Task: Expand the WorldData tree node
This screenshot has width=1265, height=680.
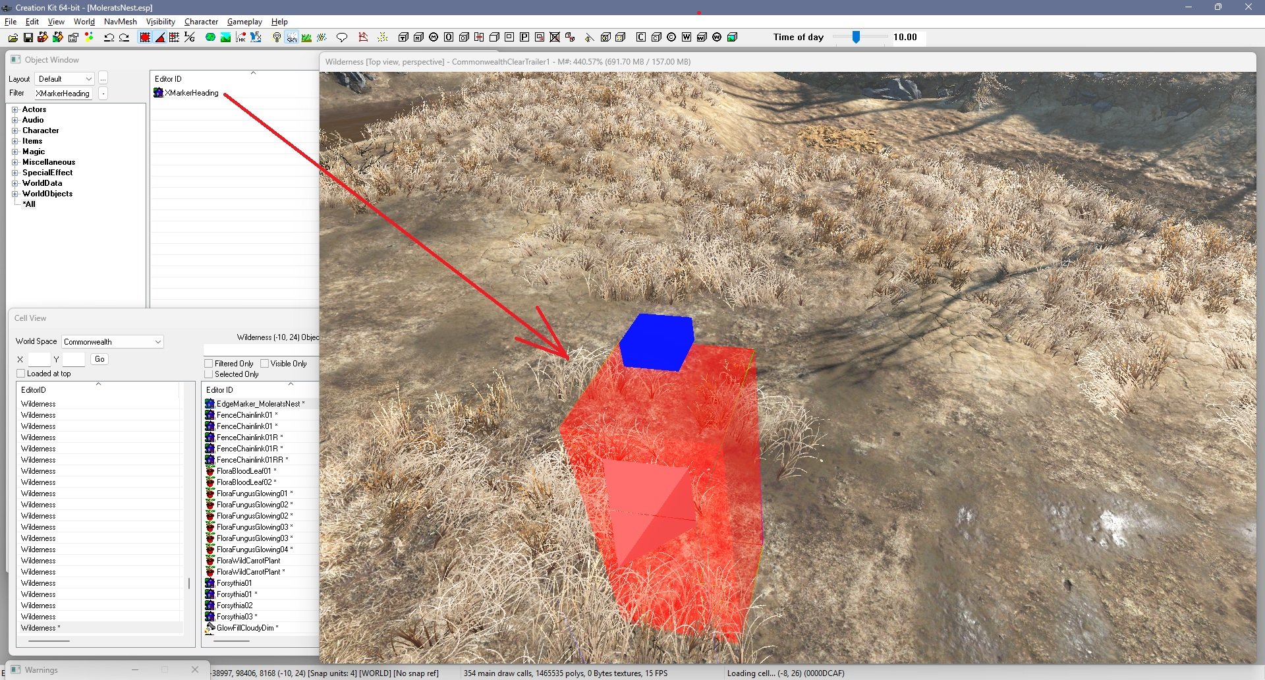Action: pyautogui.click(x=15, y=183)
